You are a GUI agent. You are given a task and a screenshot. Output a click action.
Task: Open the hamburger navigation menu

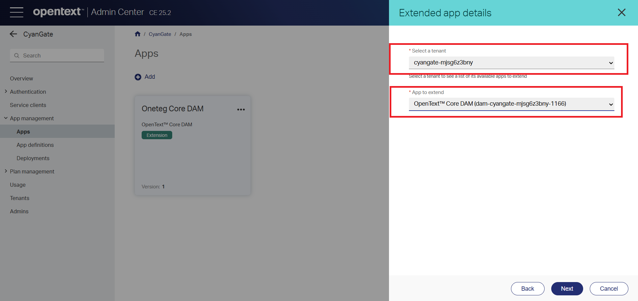16,12
